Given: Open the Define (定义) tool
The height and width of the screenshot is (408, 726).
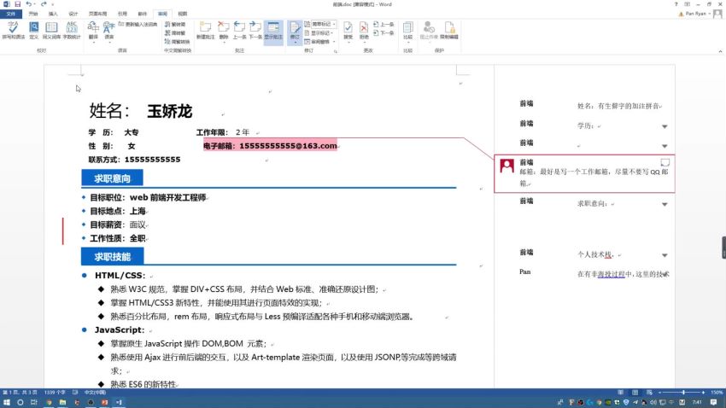Looking at the screenshot, I should point(34,31).
